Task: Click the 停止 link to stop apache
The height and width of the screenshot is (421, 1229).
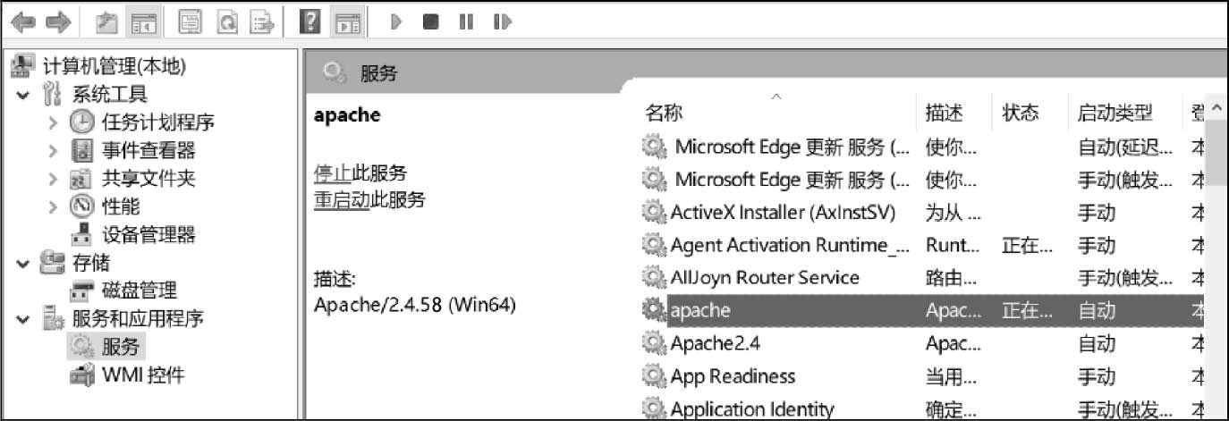Action: pyautogui.click(x=333, y=173)
